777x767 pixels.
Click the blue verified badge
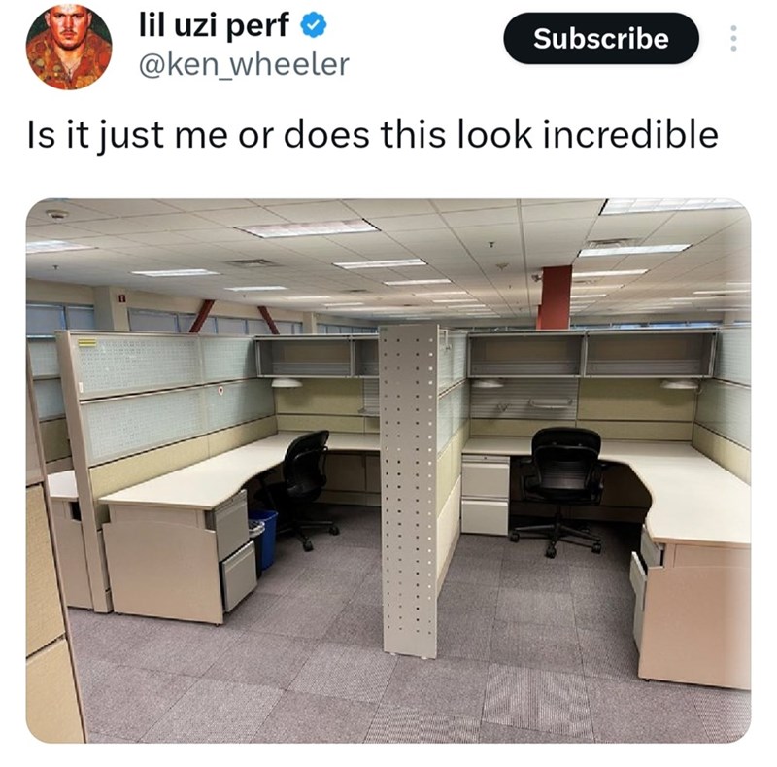tap(314, 25)
